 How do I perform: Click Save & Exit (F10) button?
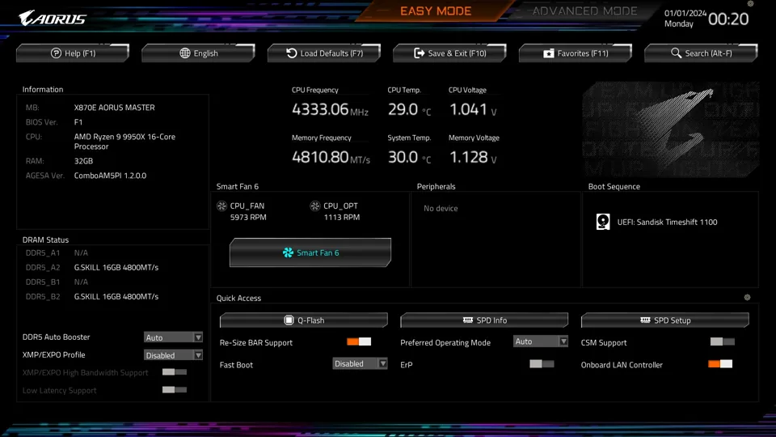[450, 53]
